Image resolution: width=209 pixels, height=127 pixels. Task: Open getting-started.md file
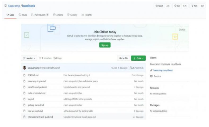coord(36,105)
